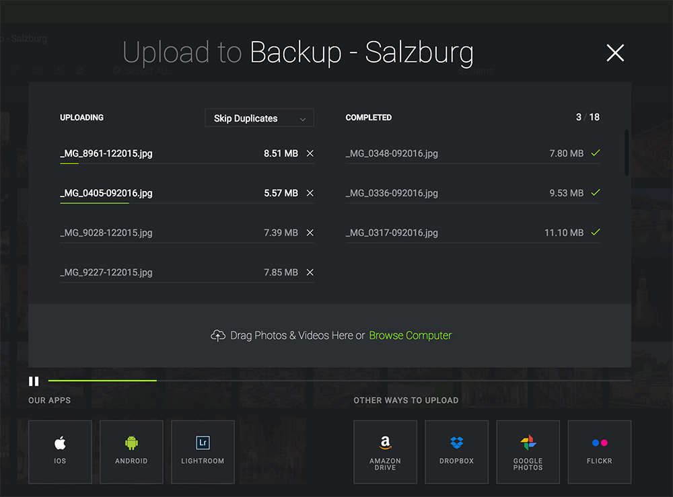Remove _MG_0405-092016.jpg from the upload queue
Image resolution: width=673 pixels, height=497 pixels.
310,193
